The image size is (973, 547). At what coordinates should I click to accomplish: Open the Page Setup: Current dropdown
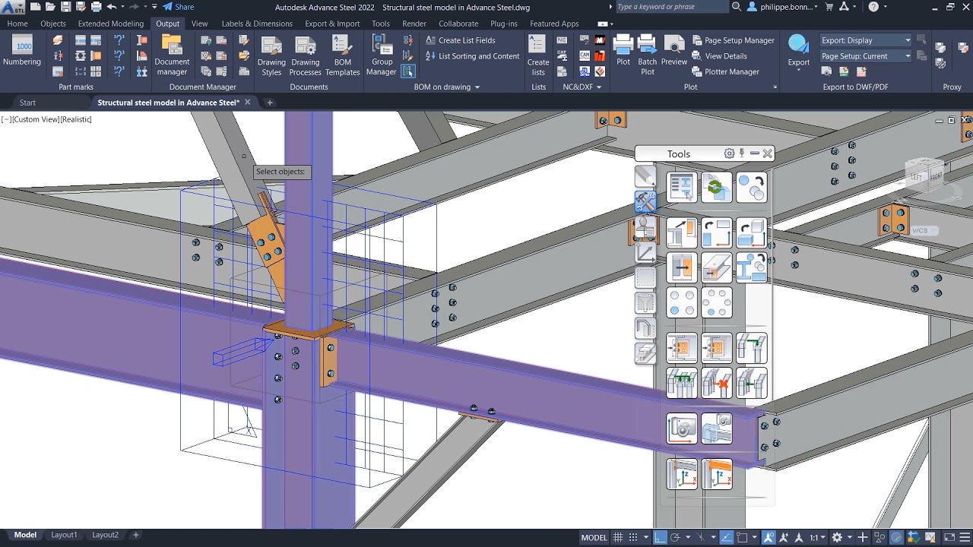pyautogui.click(x=865, y=56)
